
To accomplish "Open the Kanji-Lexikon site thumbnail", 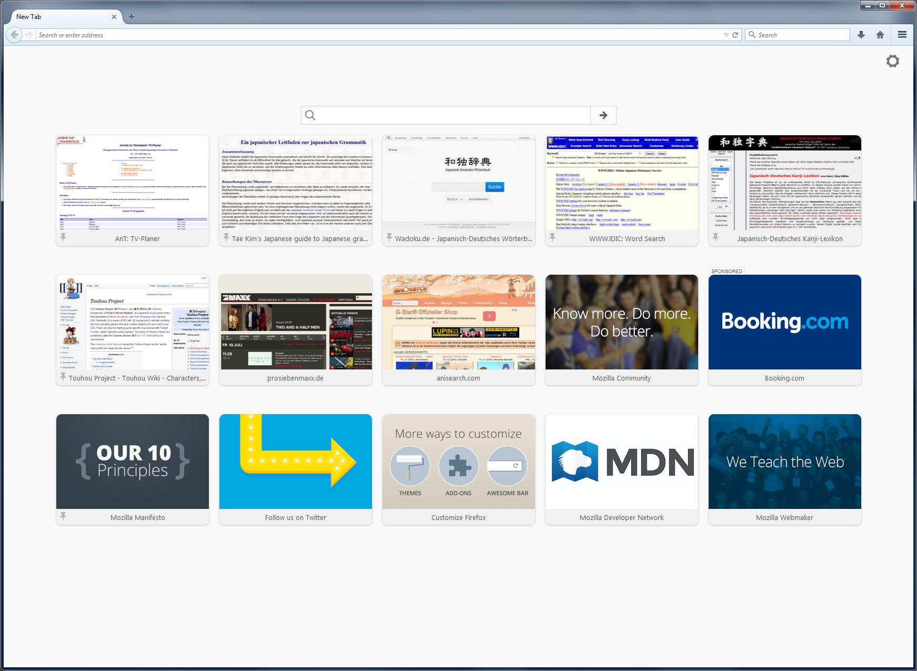I will [785, 183].
